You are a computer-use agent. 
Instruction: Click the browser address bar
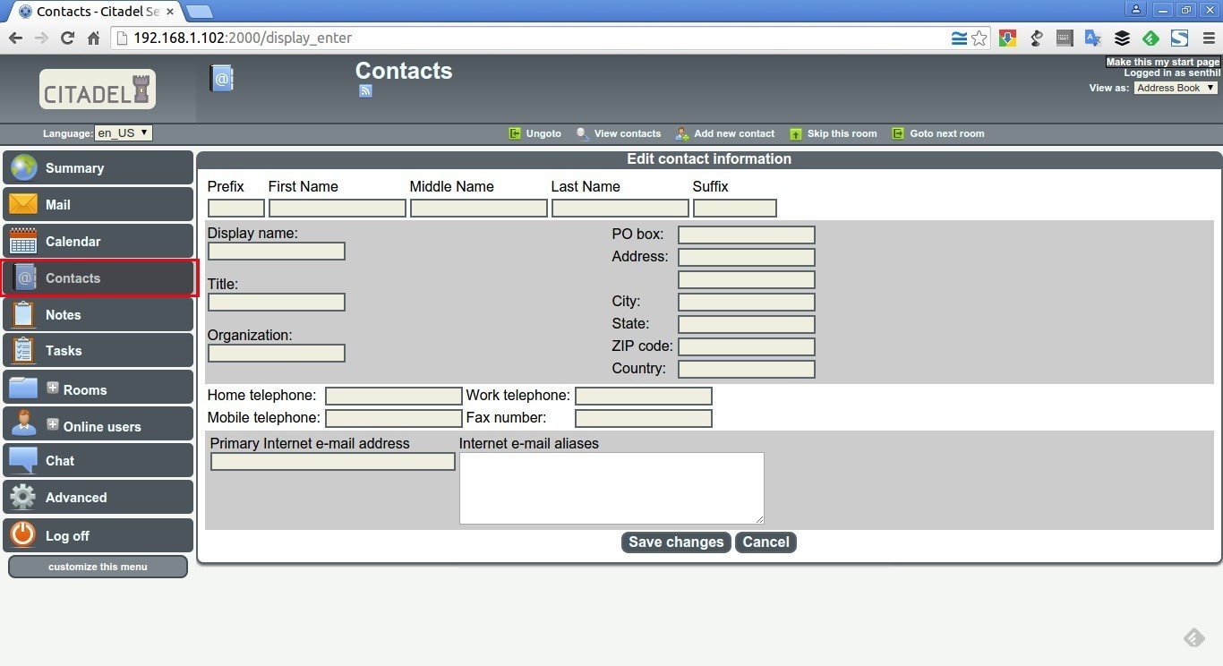[x=528, y=38]
